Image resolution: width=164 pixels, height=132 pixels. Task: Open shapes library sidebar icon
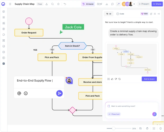tap(4, 23)
